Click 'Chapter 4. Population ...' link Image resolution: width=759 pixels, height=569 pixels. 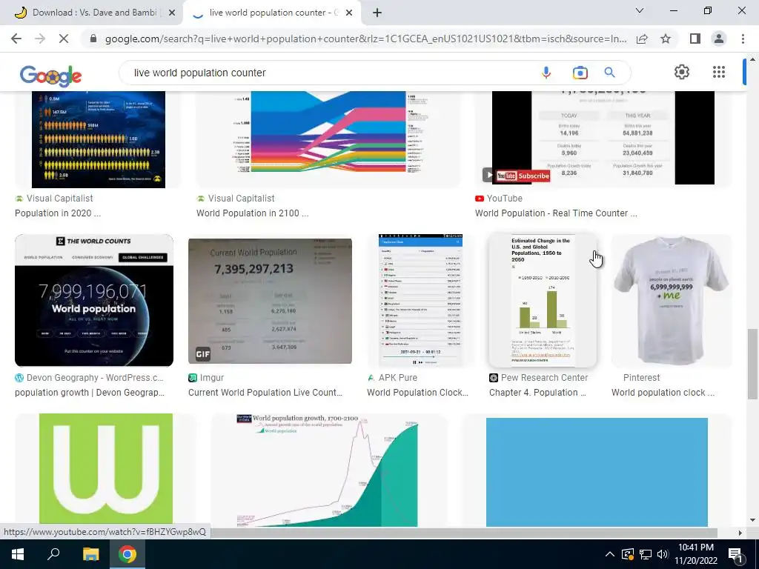537,393
